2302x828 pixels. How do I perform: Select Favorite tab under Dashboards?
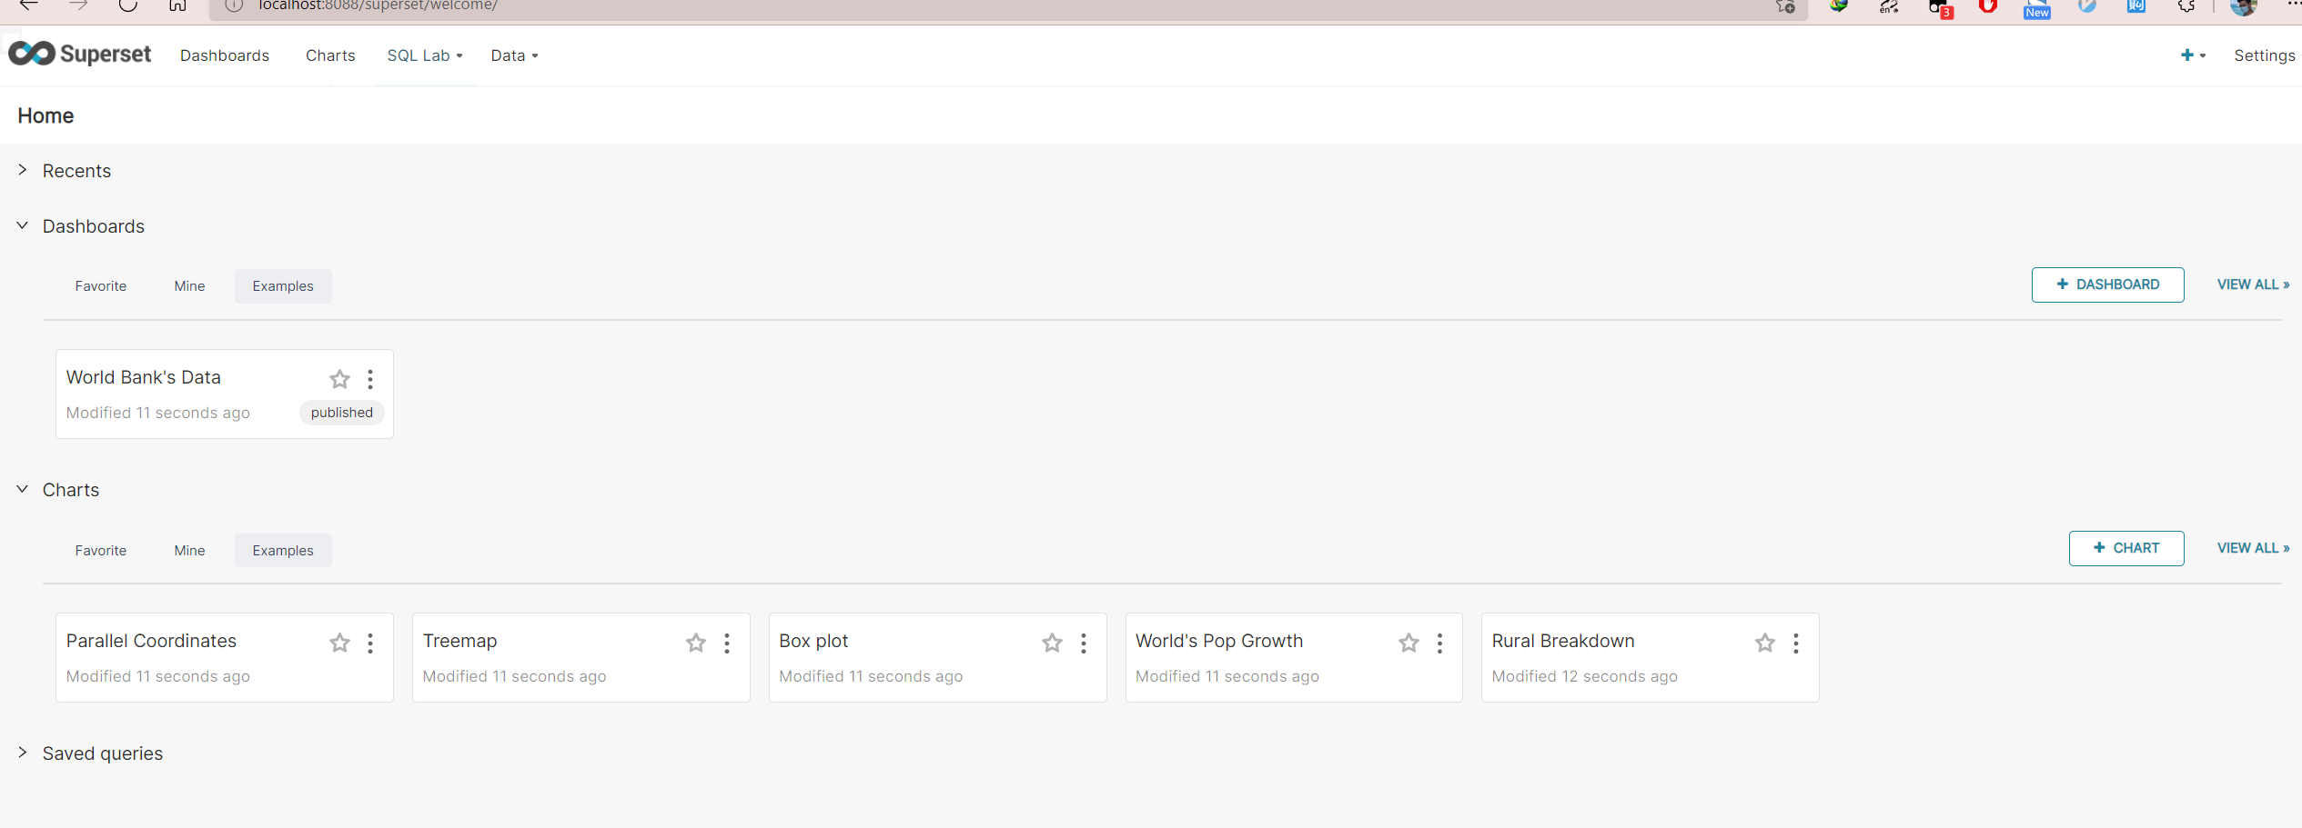tap(101, 286)
